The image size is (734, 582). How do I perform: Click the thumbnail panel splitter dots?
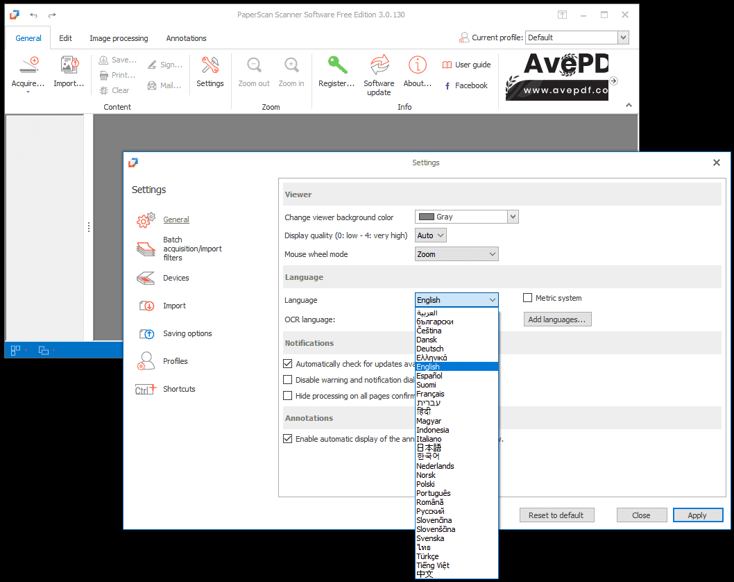pos(89,227)
